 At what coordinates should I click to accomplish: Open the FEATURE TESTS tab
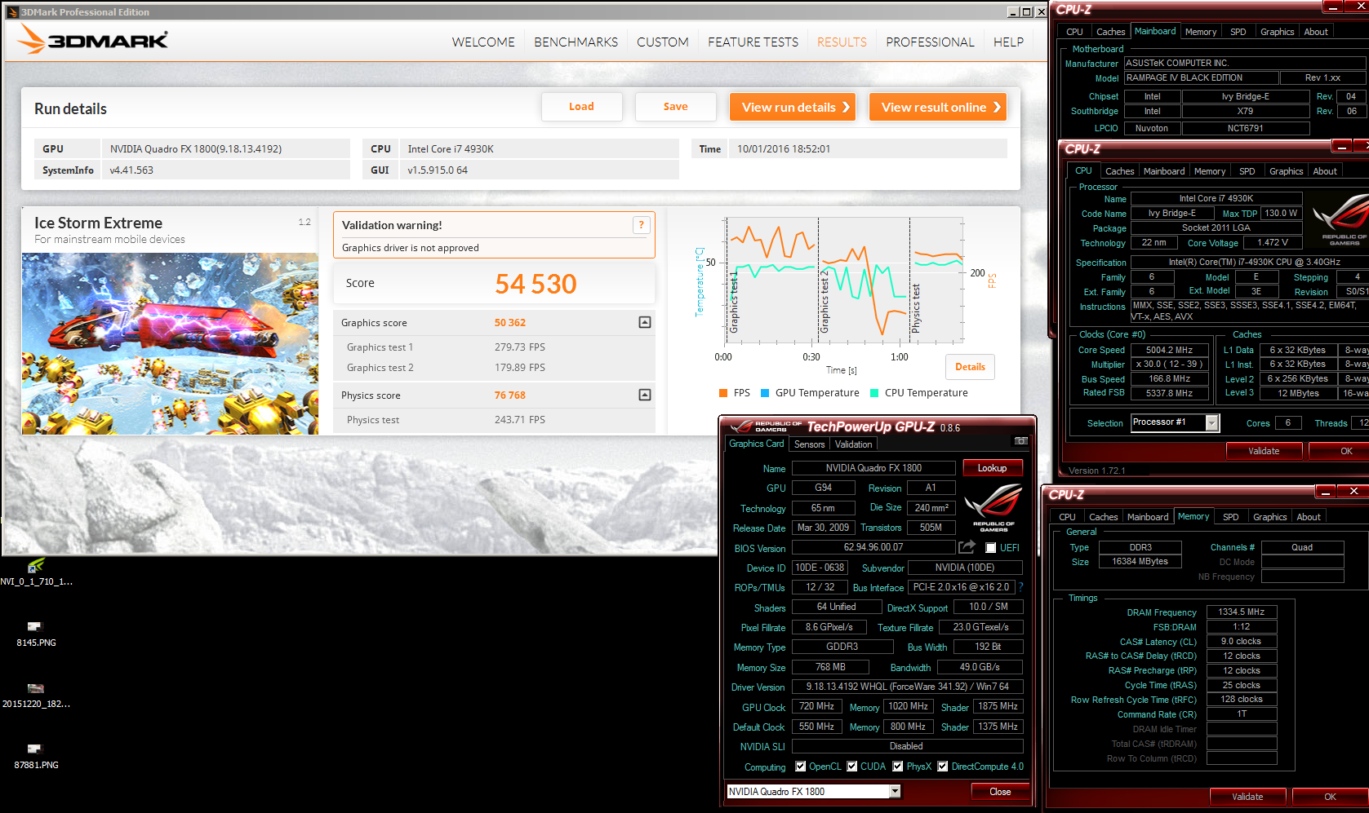tap(753, 42)
